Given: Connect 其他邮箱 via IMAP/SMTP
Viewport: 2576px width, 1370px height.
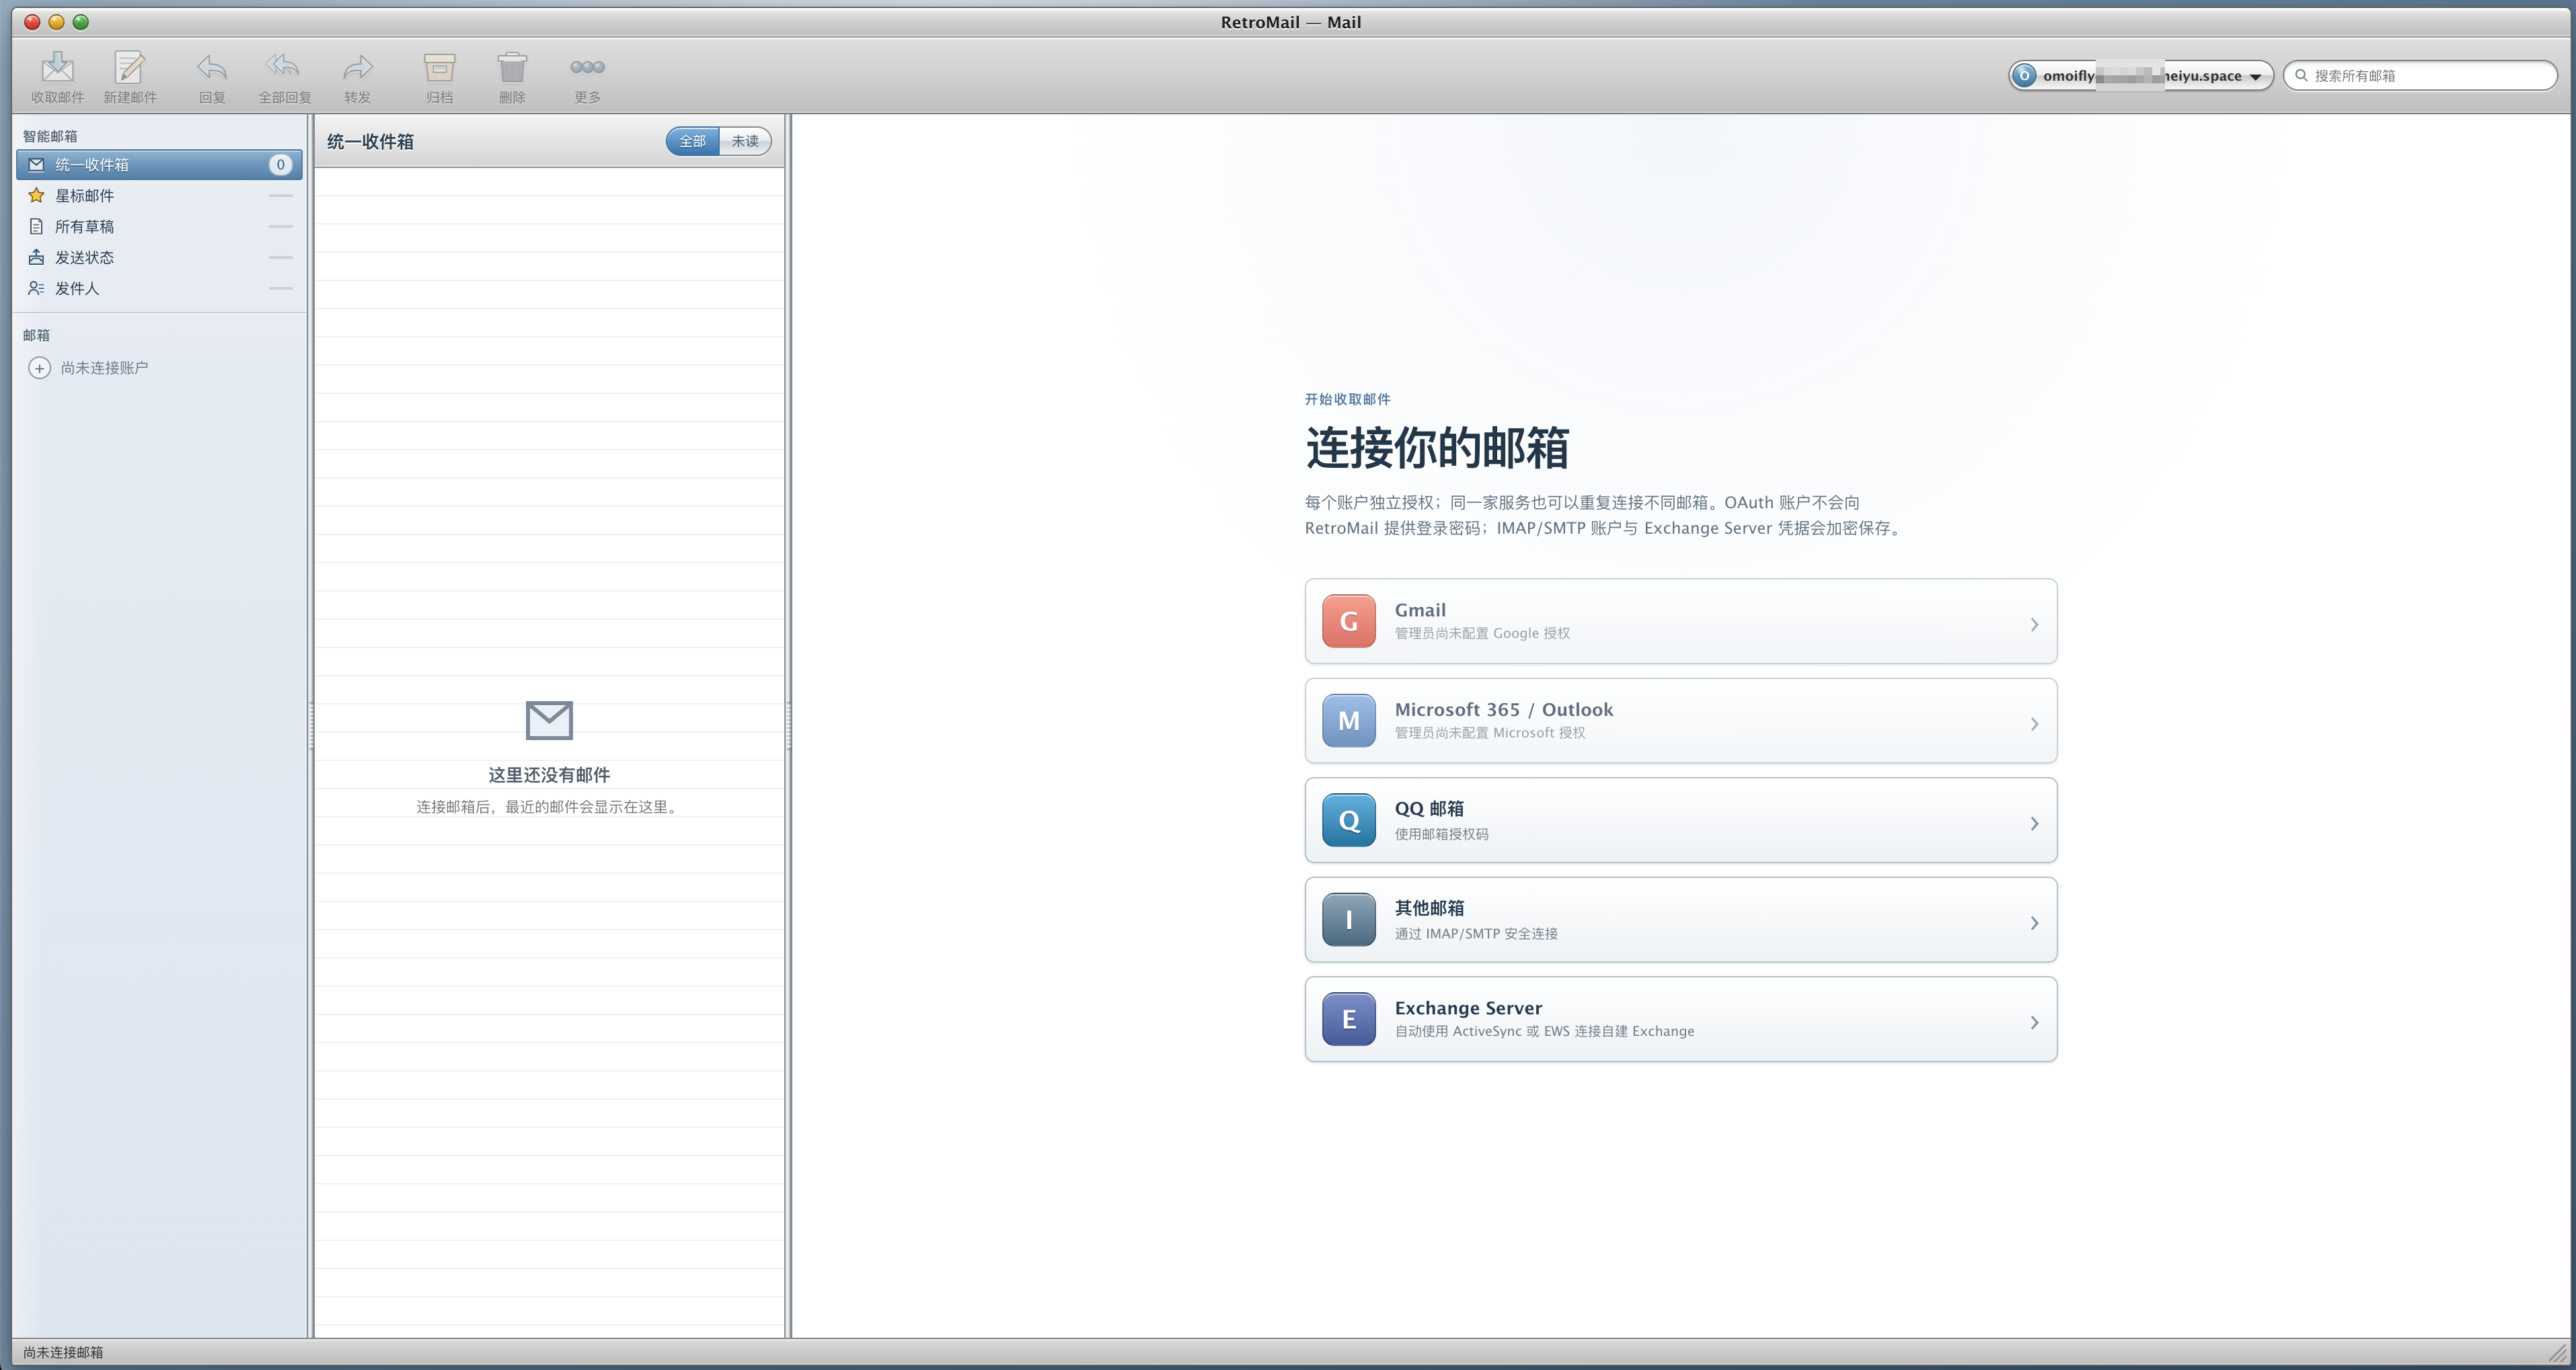Looking at the screenshot, I should click(1680, 920).
